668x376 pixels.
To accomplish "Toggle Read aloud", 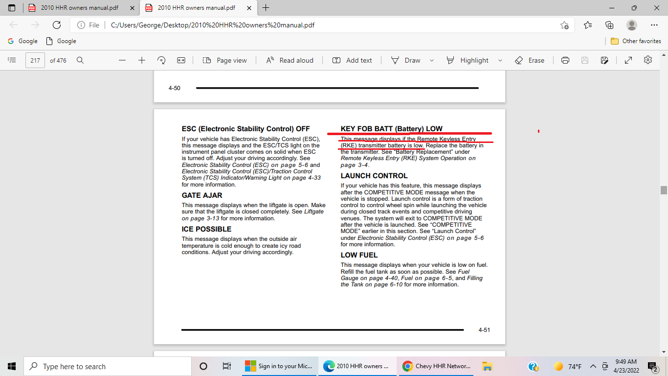I will (289, 60).
